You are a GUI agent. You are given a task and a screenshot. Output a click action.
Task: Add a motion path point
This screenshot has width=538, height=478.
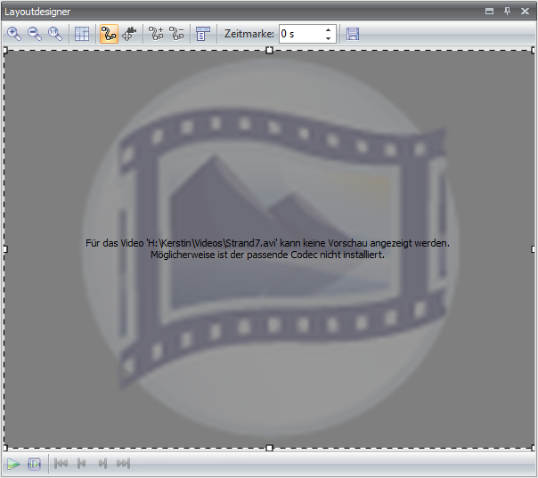157,34
